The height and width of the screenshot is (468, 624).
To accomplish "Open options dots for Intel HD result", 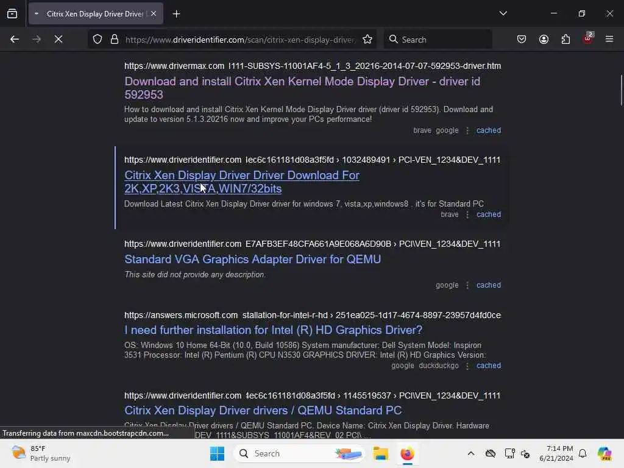I will (x=467, y=366).
